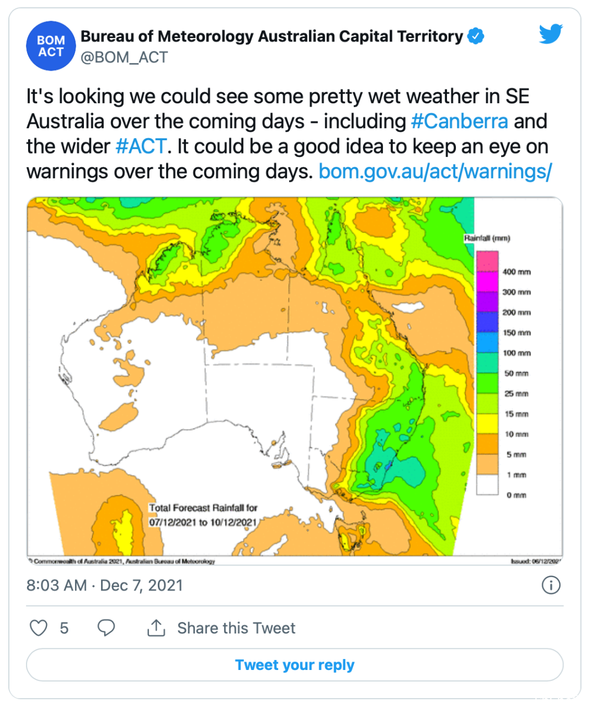Like the tweet with the heart icon
Image resolution: width=596 pixels, height=707 pixels.
click(38, 628)
